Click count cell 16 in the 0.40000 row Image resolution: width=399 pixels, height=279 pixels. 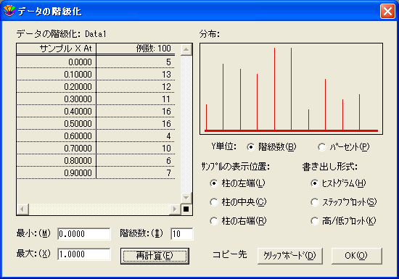click(136, 112)
